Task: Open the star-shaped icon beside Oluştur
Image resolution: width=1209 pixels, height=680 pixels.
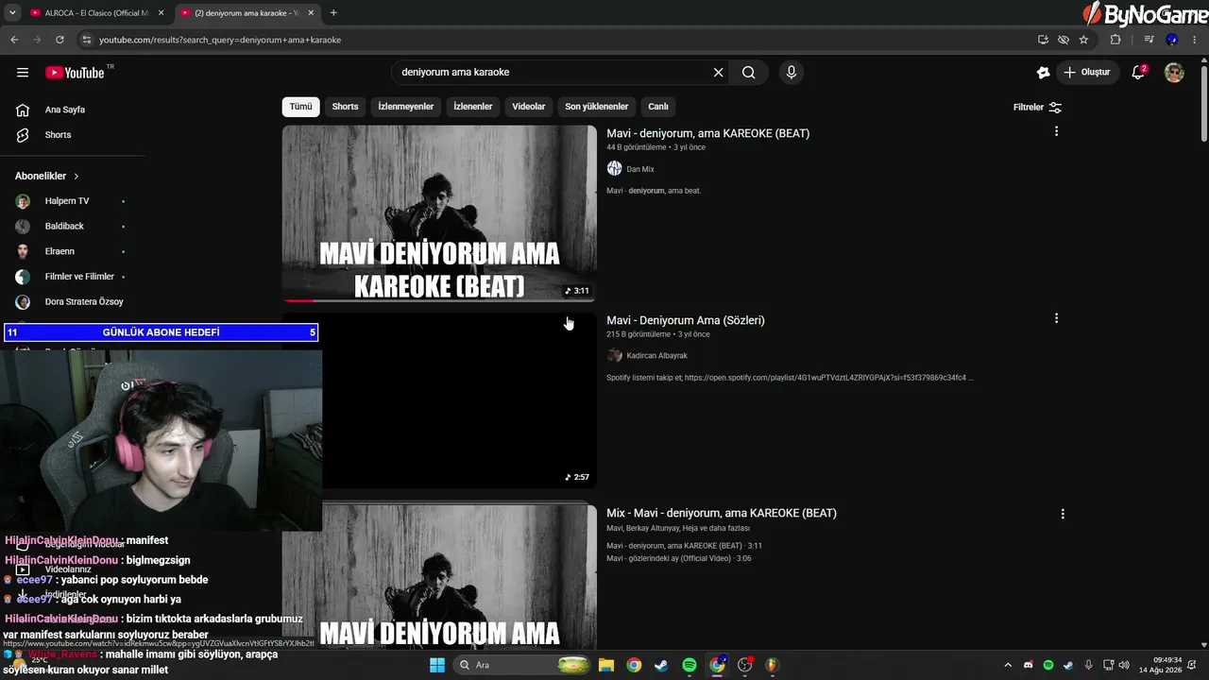Action: pos(1043,73)
